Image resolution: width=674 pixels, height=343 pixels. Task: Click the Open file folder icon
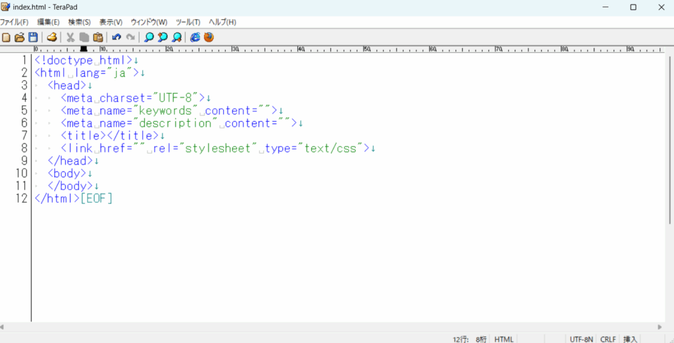click(19, 38)
